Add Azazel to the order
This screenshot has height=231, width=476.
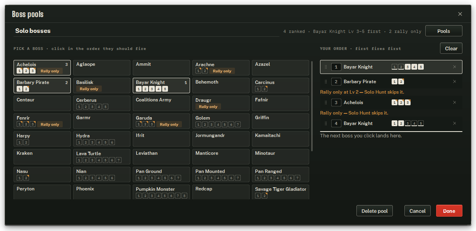[281, 68]
